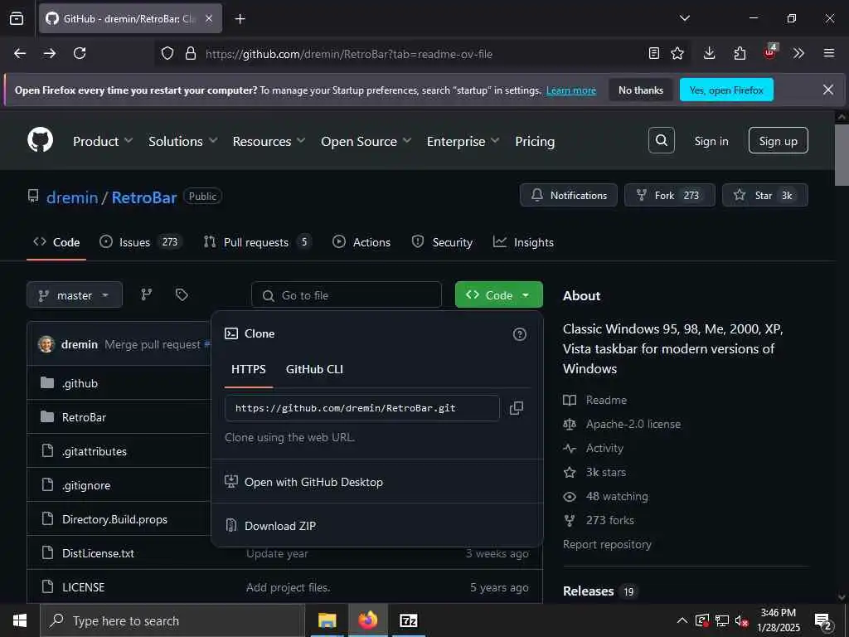Open the dremin owner link
Screen dimensions: 849x637
click(72, 197)
